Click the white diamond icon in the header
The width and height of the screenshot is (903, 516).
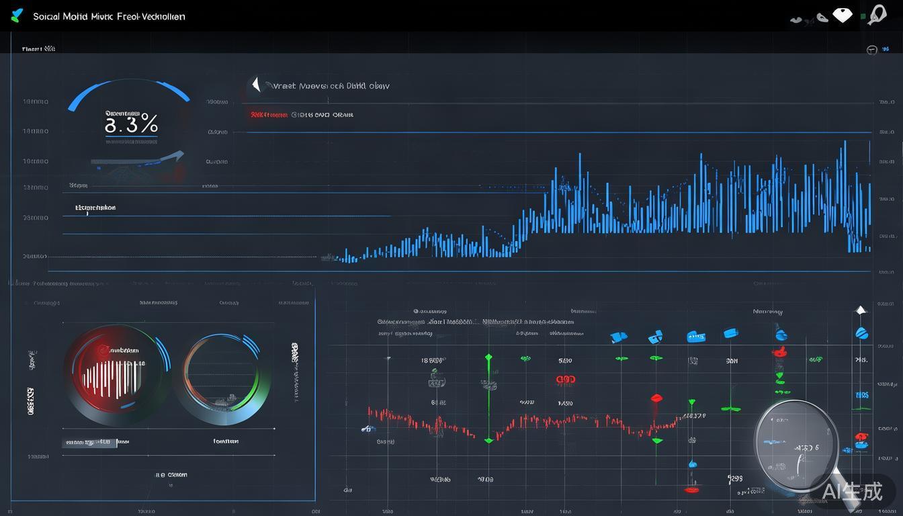[843, 15]
